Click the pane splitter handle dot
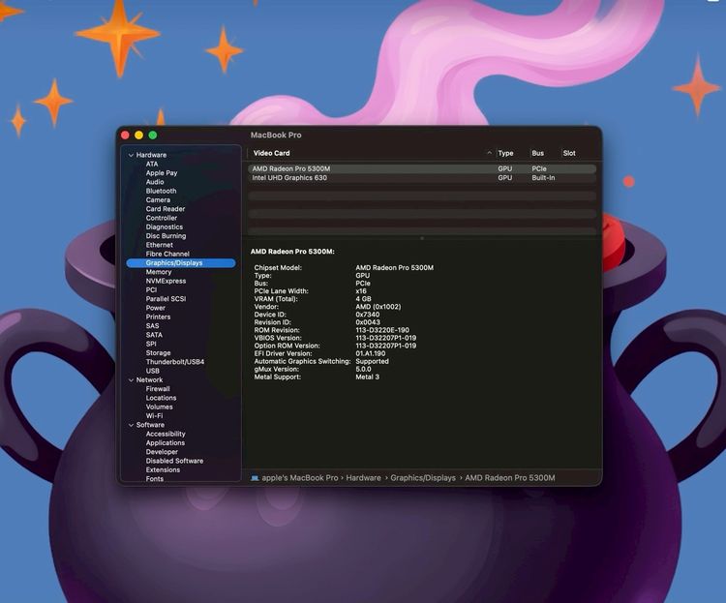This screenshot has width=726, height=603. tap(422, 238)
